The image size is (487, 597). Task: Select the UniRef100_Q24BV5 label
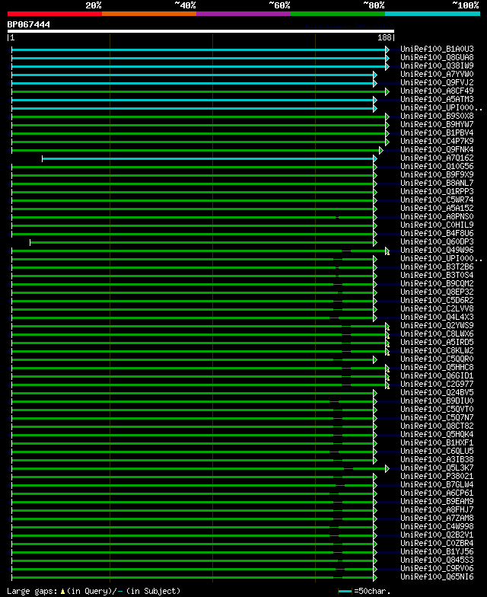pos(437,393)
